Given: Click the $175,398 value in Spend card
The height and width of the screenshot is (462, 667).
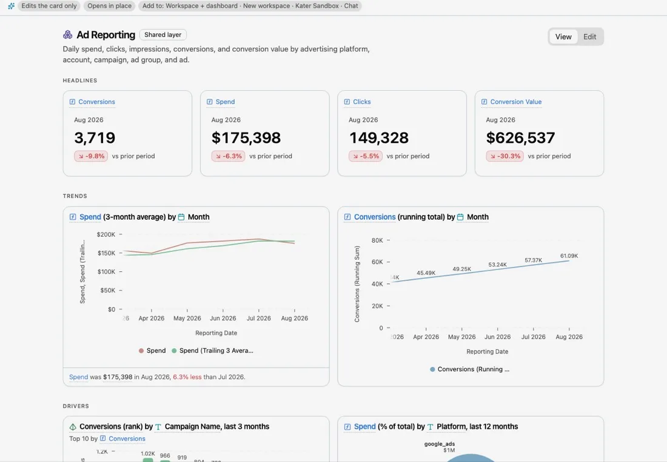Looking at the screenshot, I should coord(246,138).
